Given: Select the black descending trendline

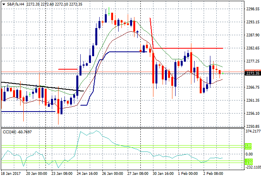Looking at the screenshot, I should point(42,87).
